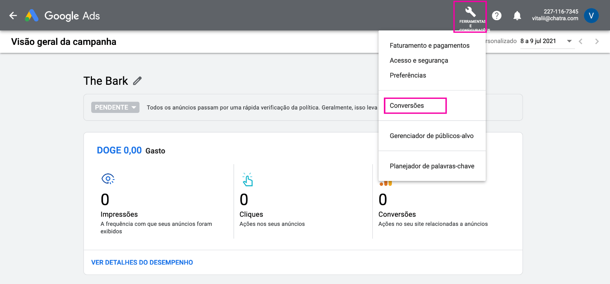Go back using the left arrow
This screenshot has height=284, width=610.
click(x=13, y=16)
